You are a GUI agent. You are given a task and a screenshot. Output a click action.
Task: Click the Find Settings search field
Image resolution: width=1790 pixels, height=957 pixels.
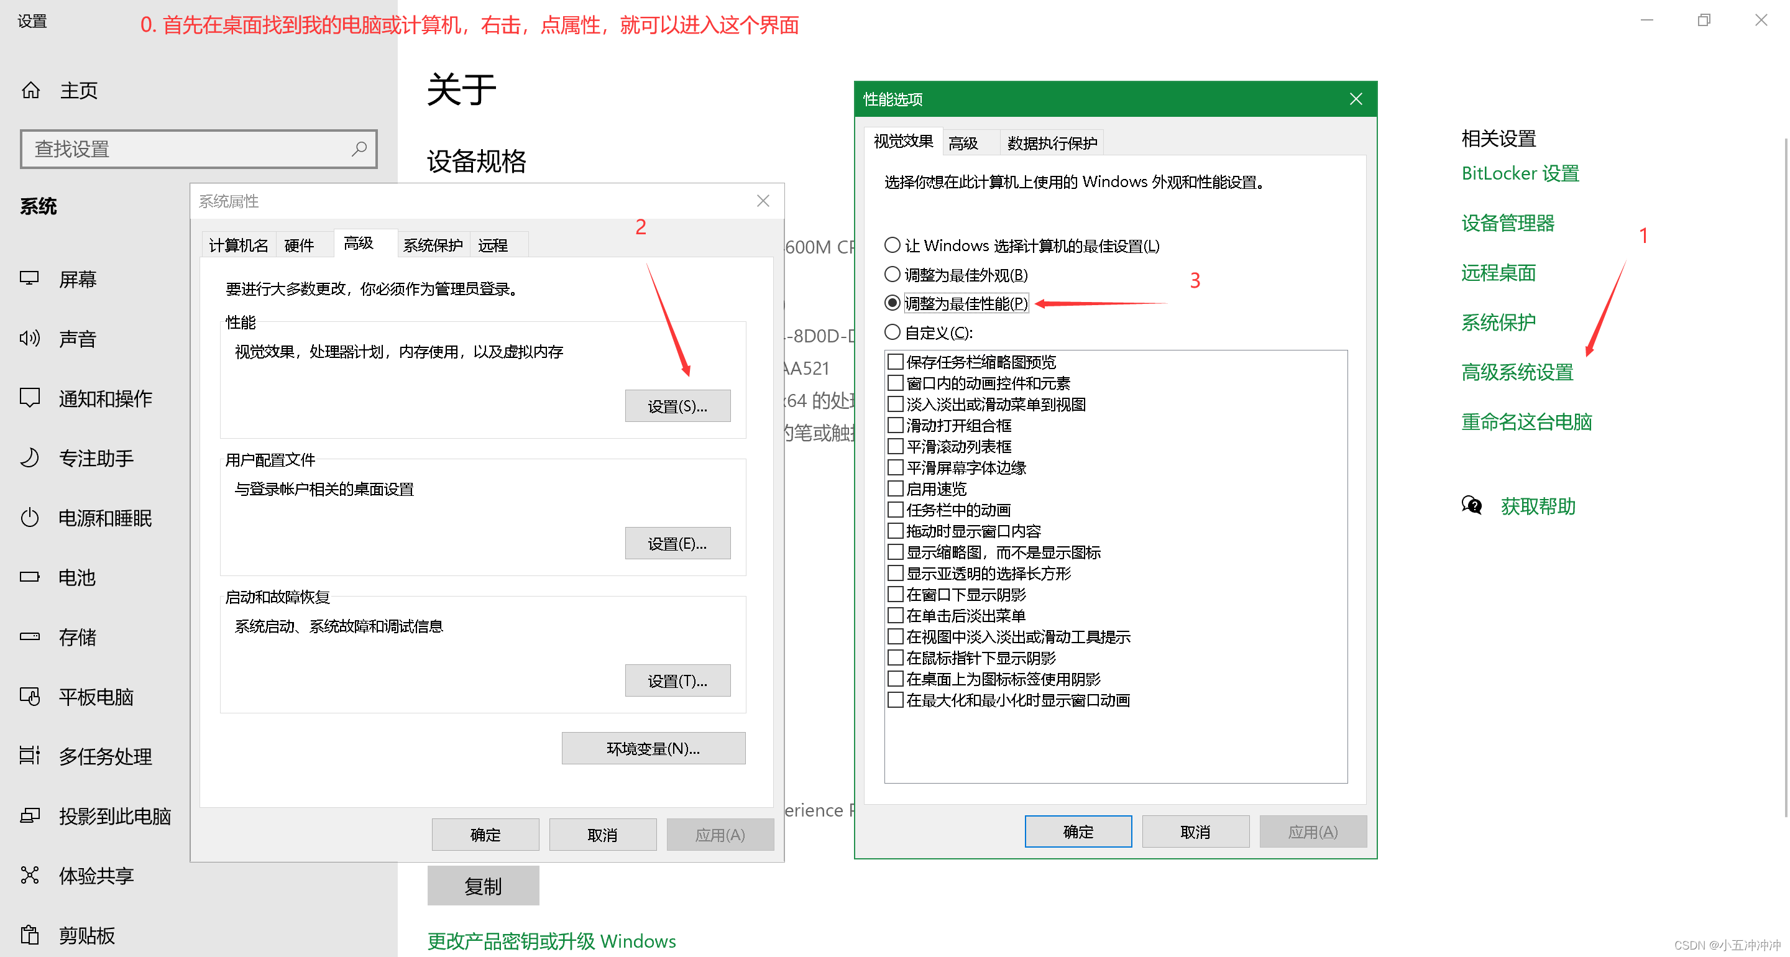188,149
